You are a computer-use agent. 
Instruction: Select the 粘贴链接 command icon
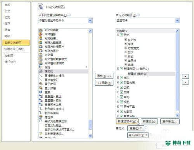pyautogui.click(x=41, y=34)
